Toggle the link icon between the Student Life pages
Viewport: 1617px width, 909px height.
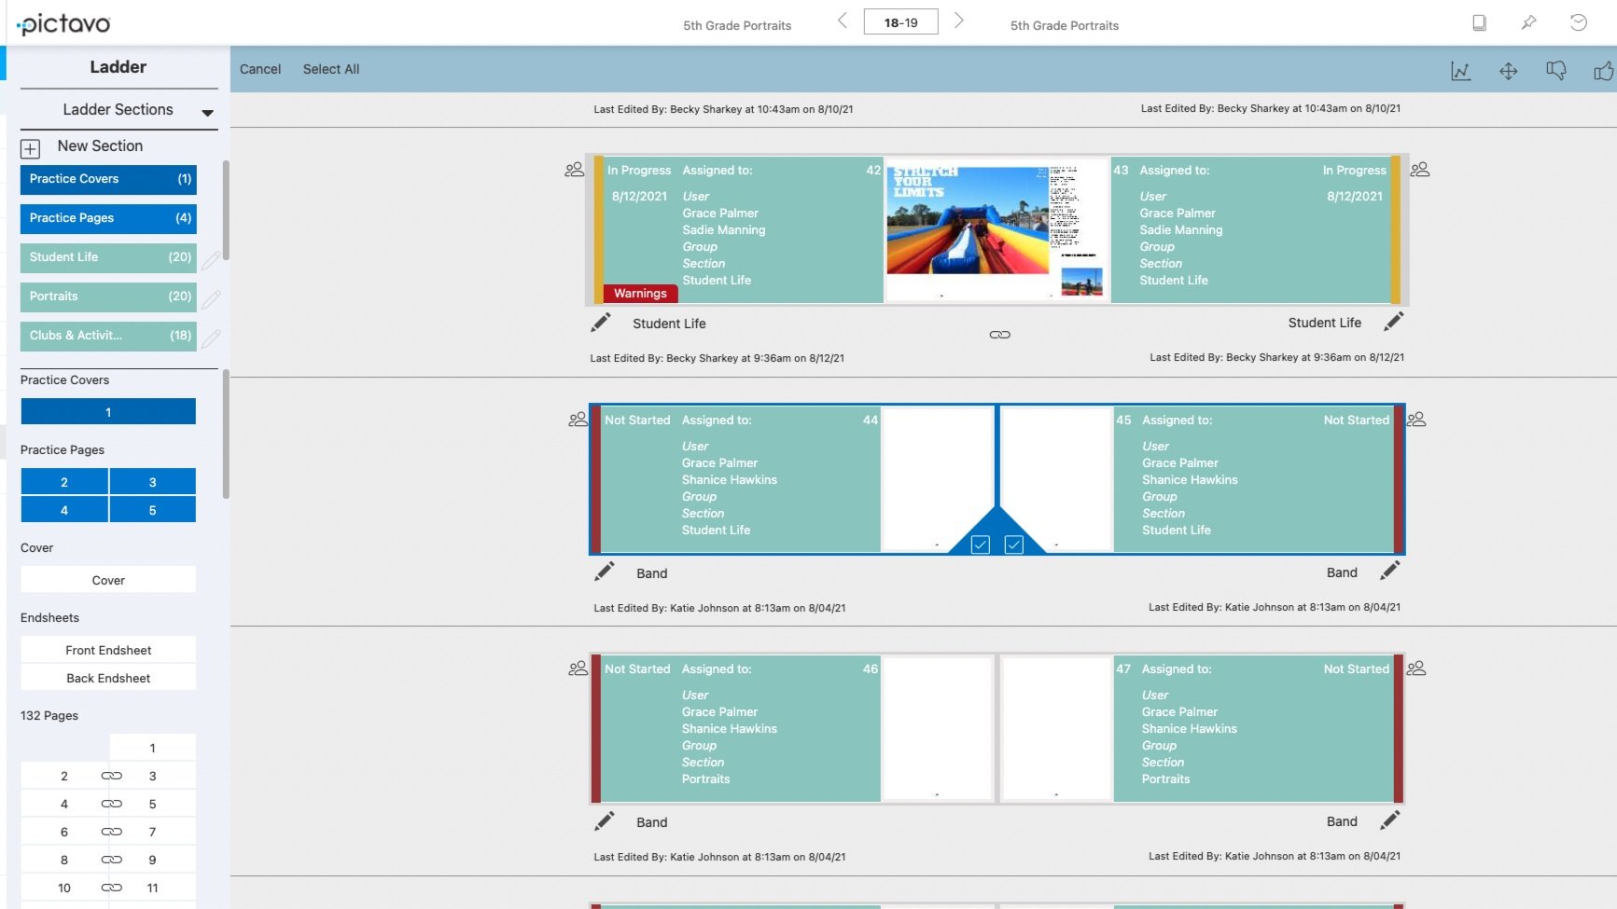click(x=1000, y=333)
